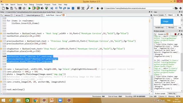Continue execution until next breakpoint
183x103 pixels.
pyautogui.click(x=69, y=8)
